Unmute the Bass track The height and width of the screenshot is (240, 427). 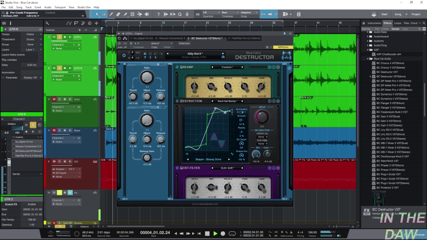pos(54,130)
